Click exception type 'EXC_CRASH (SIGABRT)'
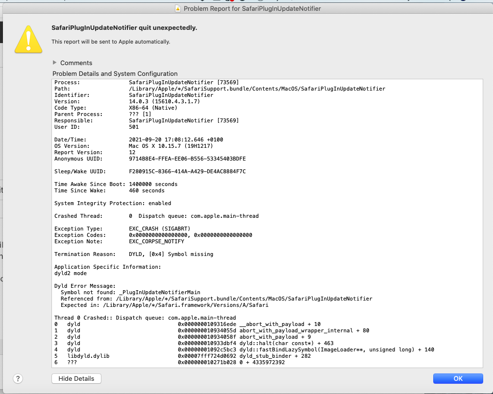The height and width of the screenshot is (394, 493). [159, 229]
